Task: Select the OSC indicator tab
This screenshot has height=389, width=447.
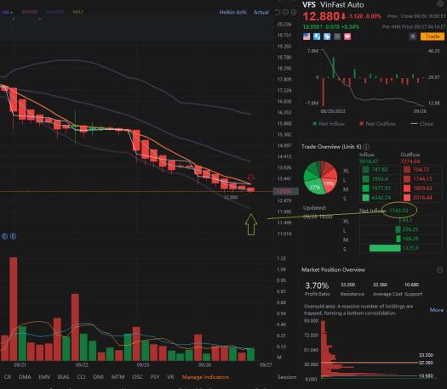Action: [137, 377]
